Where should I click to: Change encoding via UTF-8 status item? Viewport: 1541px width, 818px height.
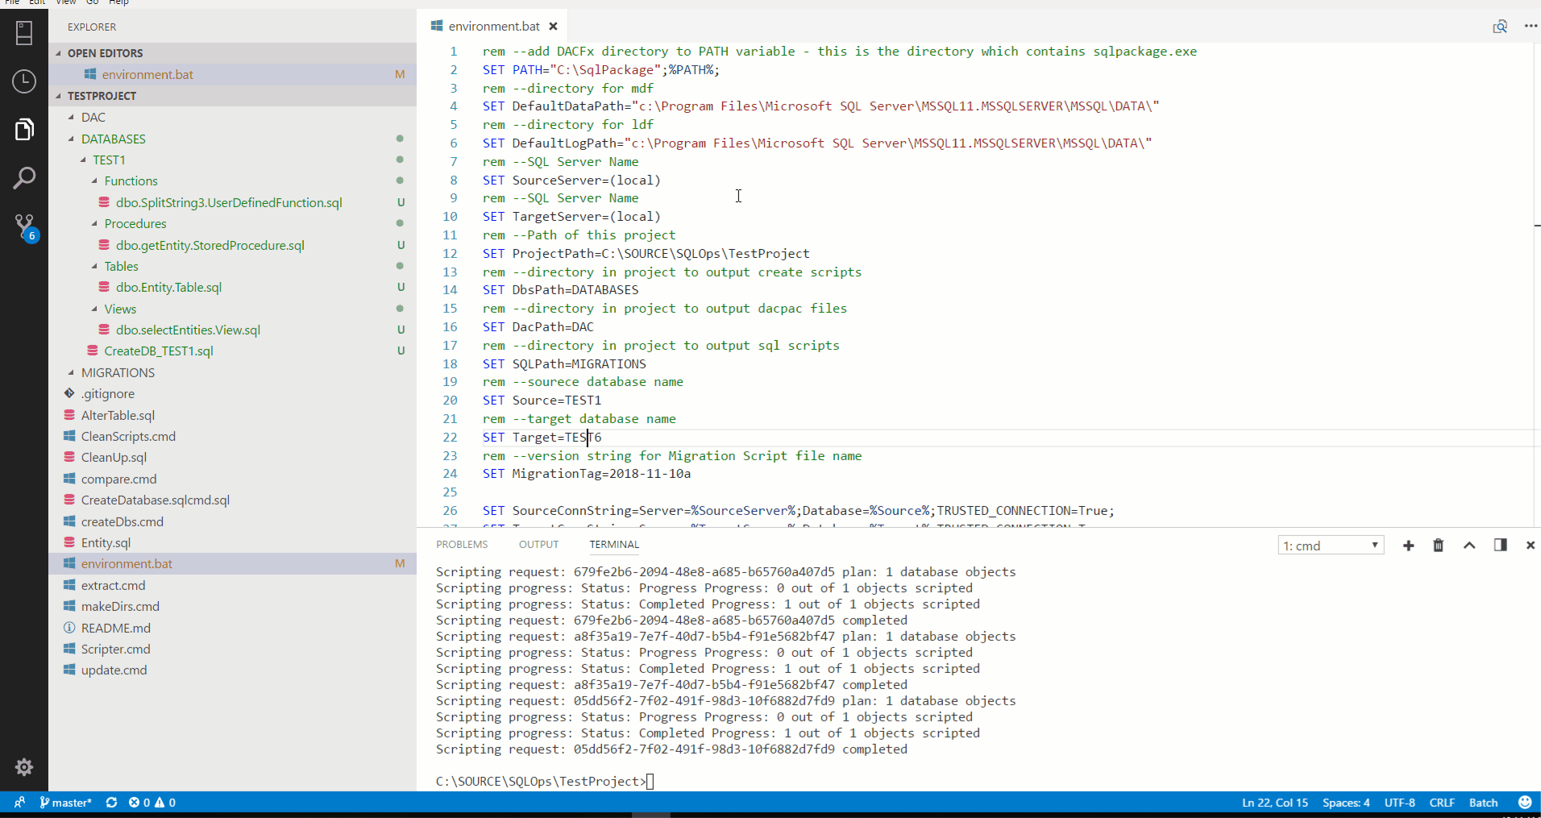pos(1400,803)
